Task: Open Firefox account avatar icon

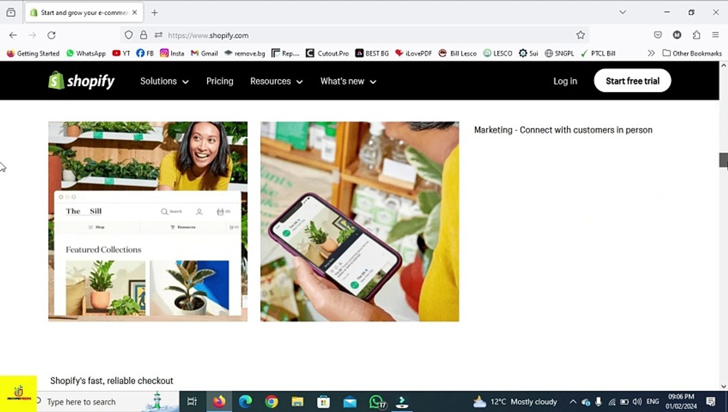Action: (677, 35)
